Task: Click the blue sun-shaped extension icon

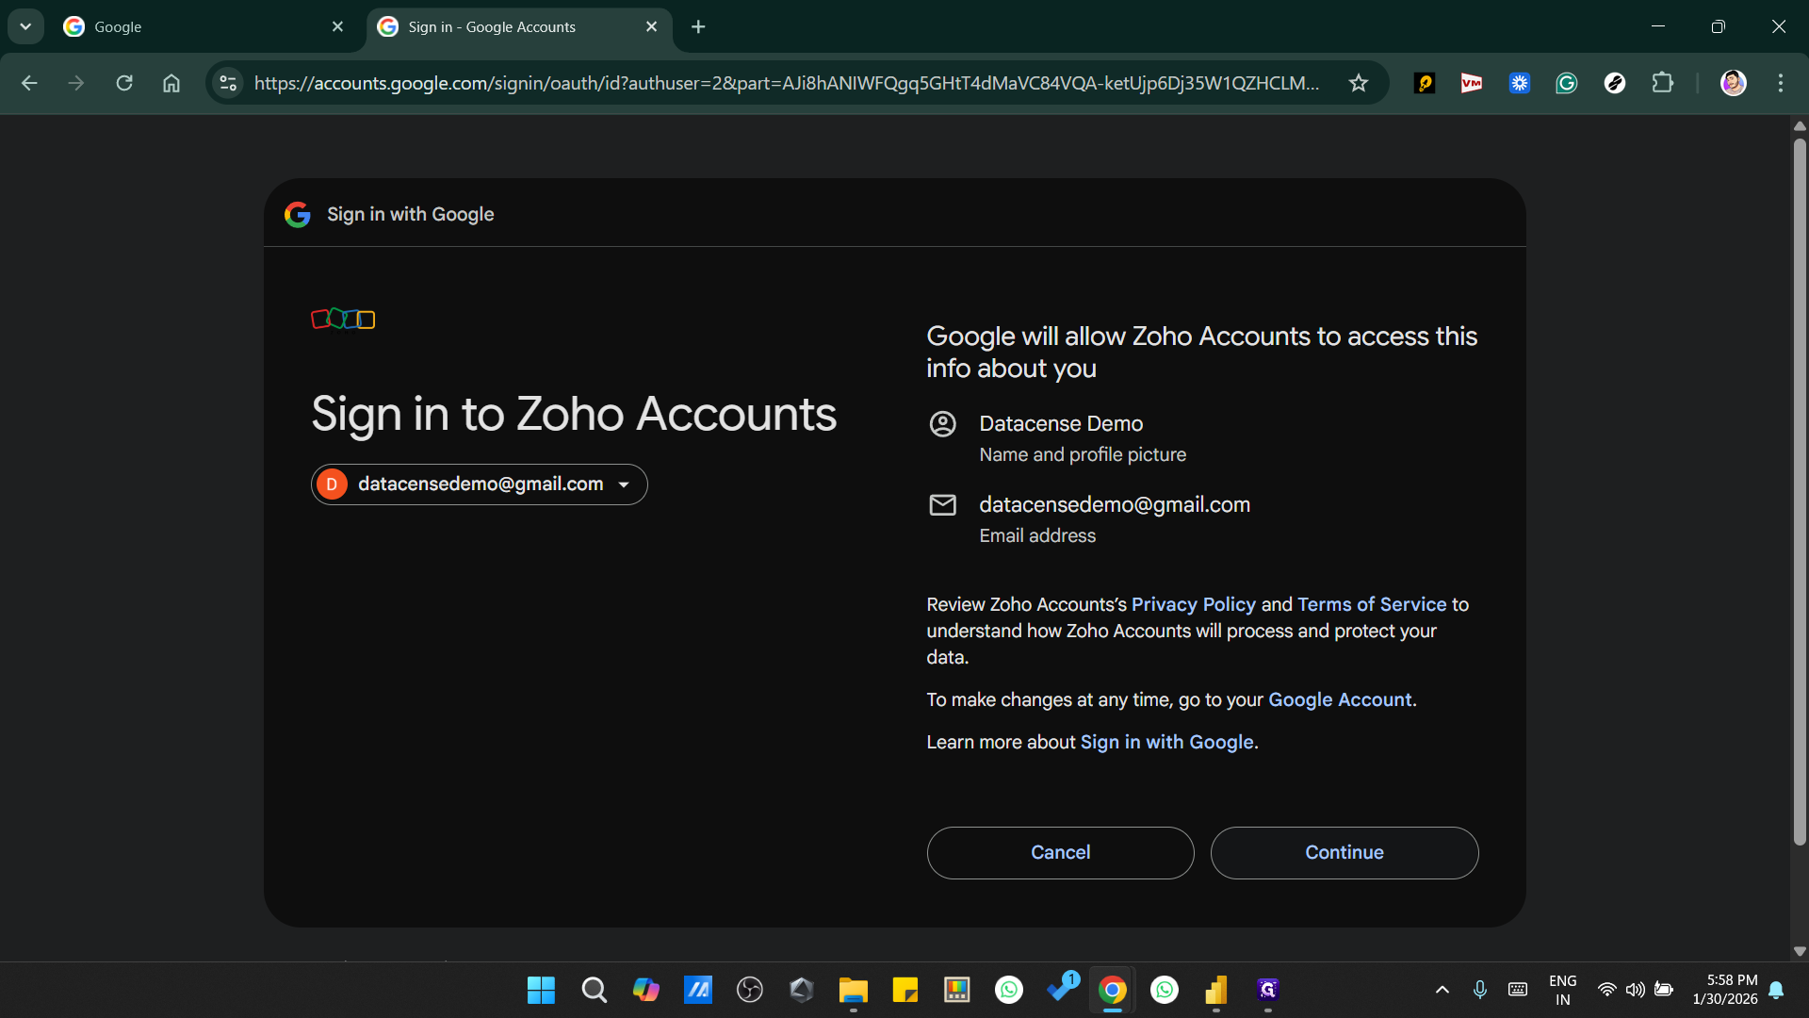Action: pos(1519,83)
